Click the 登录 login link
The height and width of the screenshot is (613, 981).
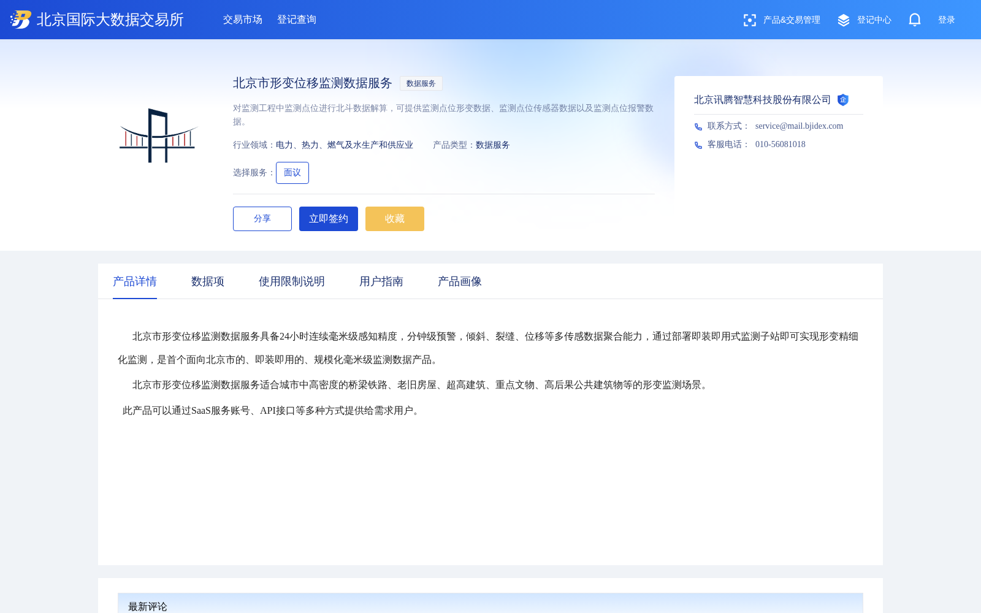click(x=947, y=20)
